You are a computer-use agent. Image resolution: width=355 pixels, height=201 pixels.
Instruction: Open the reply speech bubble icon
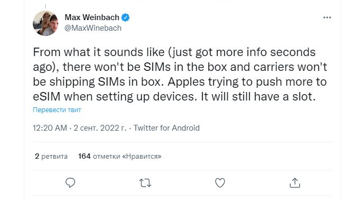[70, 182]
